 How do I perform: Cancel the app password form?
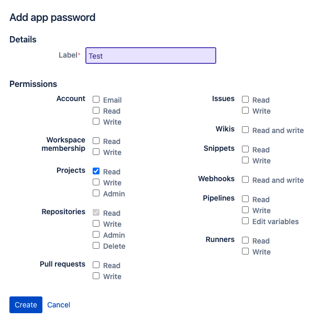(x=59, y=305)
